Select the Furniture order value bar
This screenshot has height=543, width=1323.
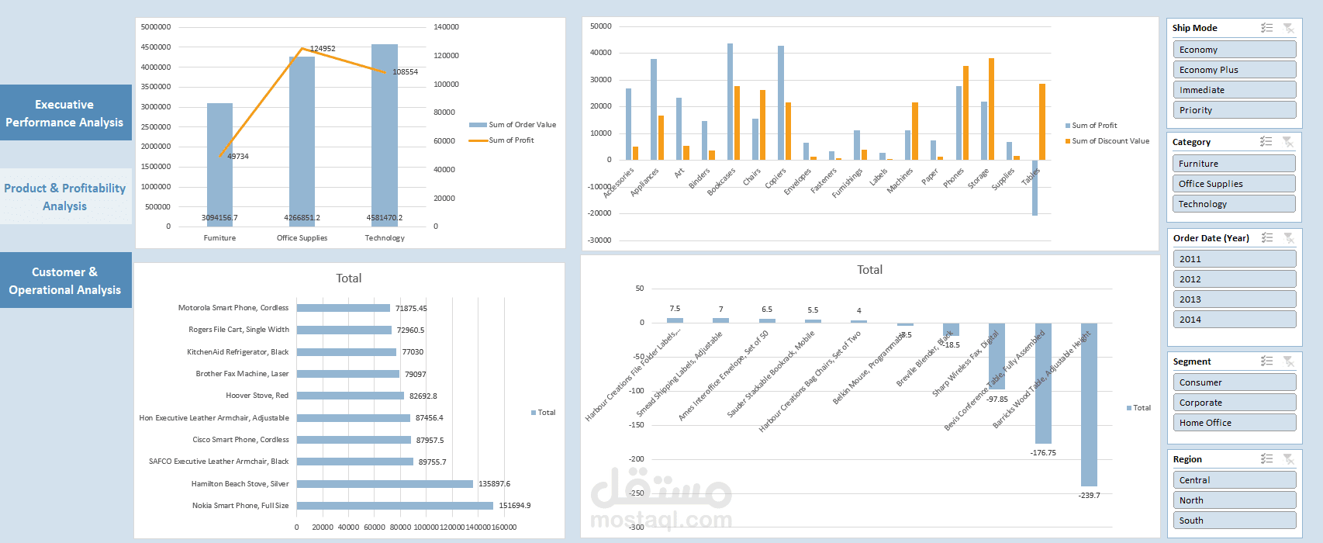[219, 164]
